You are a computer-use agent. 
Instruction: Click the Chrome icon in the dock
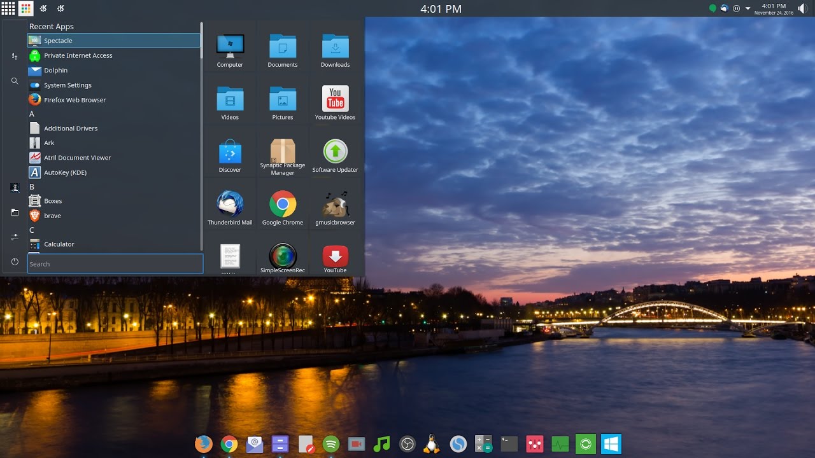(229, 443)
